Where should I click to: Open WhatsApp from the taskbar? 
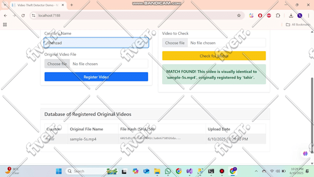(168, 171)
